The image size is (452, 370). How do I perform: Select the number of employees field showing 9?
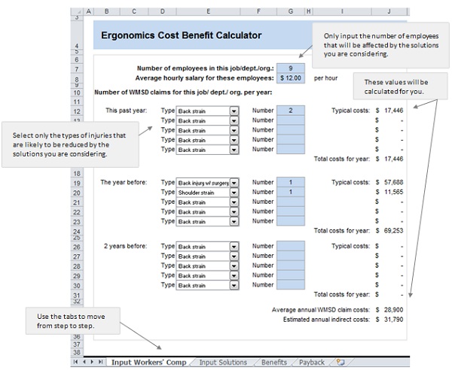click(x=291, y=68)
